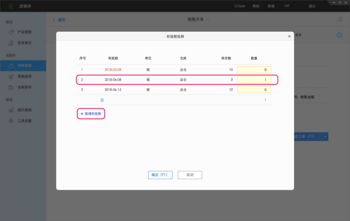Open 产品管理 via its tag icon

click(11, 32)
